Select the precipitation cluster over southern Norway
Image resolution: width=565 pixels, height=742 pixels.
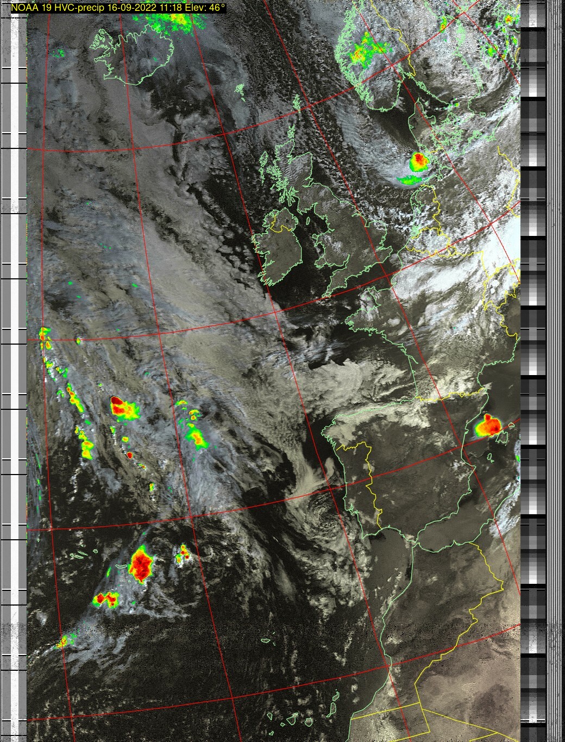click(x=364, y=50)
